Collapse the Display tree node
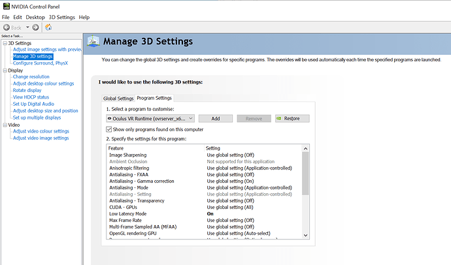The height and width of the screenshot is (265, 451). tap(4, 70)
